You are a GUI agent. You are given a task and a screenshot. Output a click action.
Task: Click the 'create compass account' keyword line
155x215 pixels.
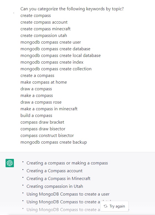coord(44,22)
